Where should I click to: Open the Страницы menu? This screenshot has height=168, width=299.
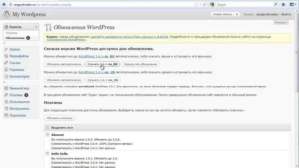pyautogui.click(x=17, y=70)
